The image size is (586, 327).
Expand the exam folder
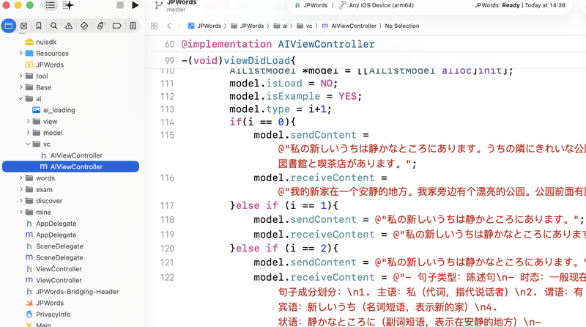coord(21,189)
